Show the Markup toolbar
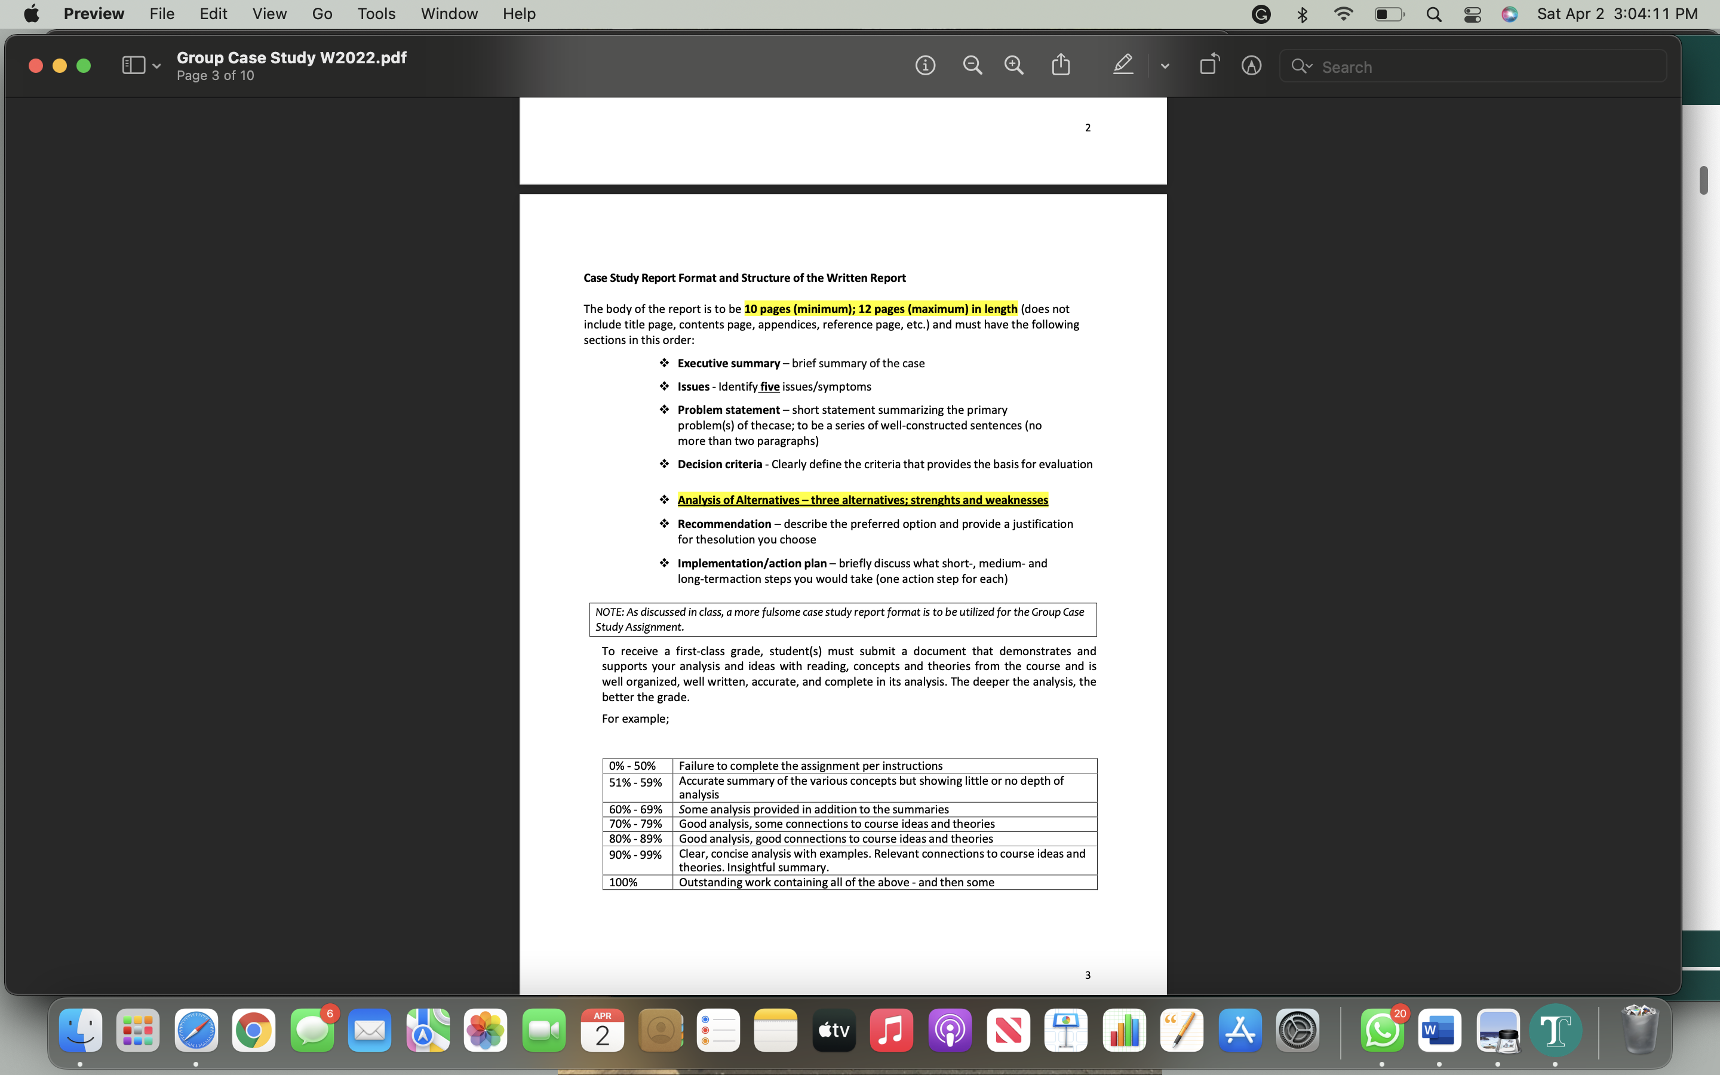1720x1075 pixels. 1251,66
